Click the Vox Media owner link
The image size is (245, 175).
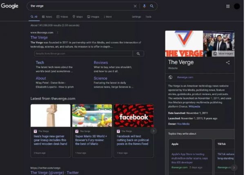click(x=183, y=124)
